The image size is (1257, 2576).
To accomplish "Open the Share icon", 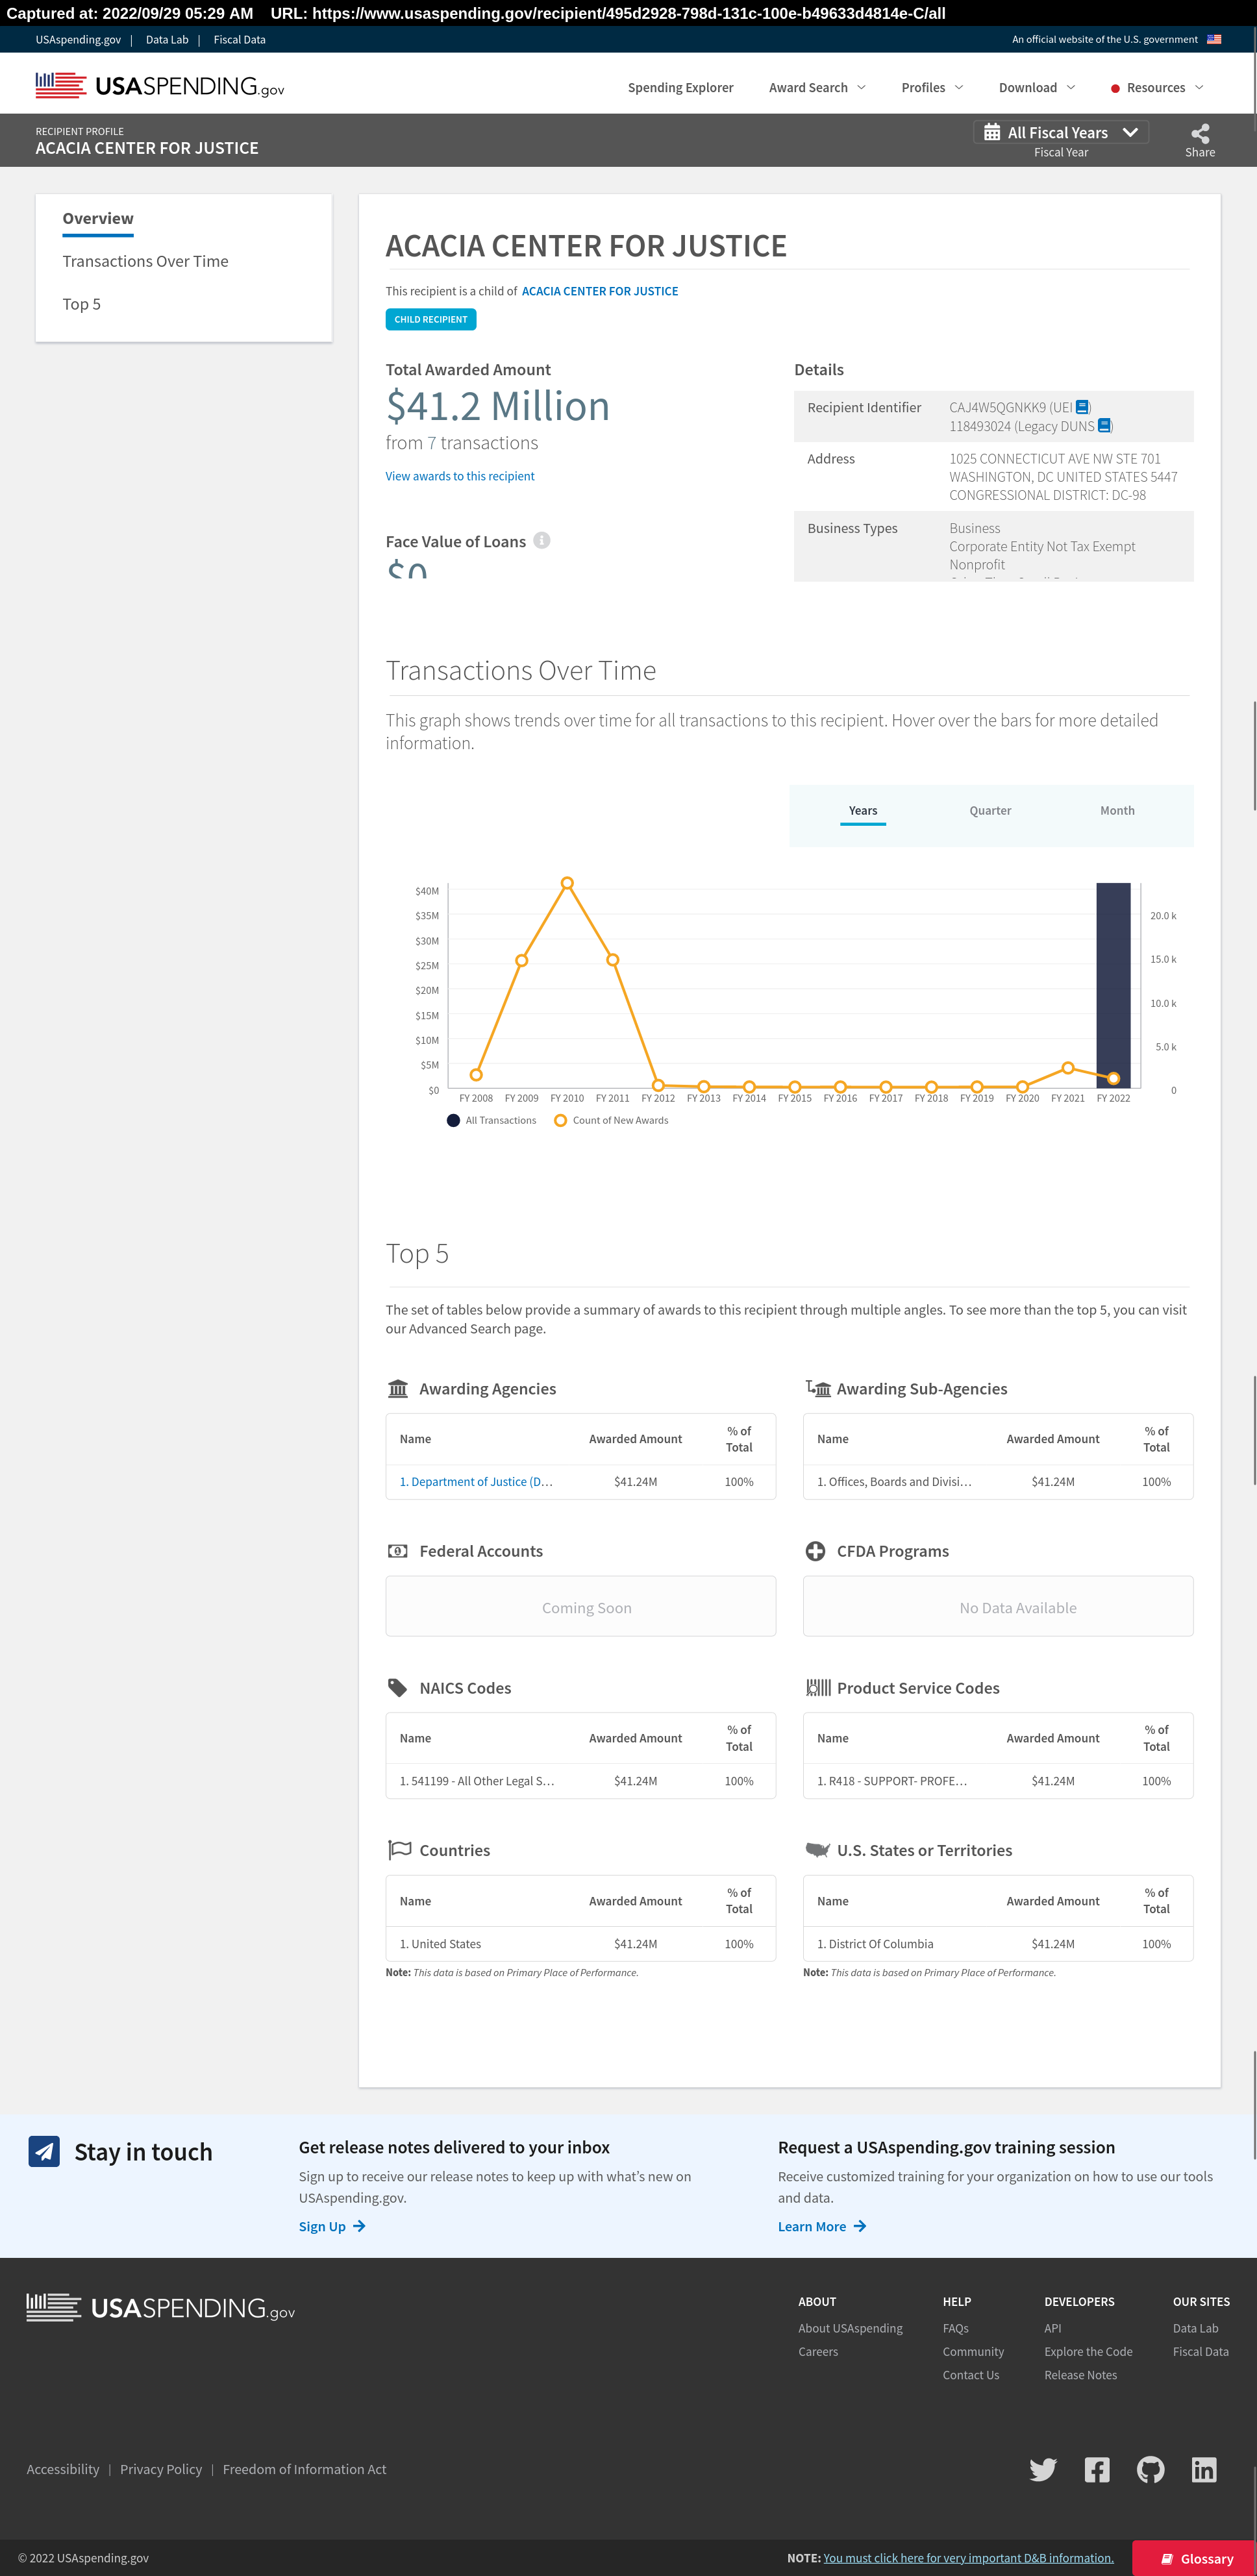I will (1200, 133).
